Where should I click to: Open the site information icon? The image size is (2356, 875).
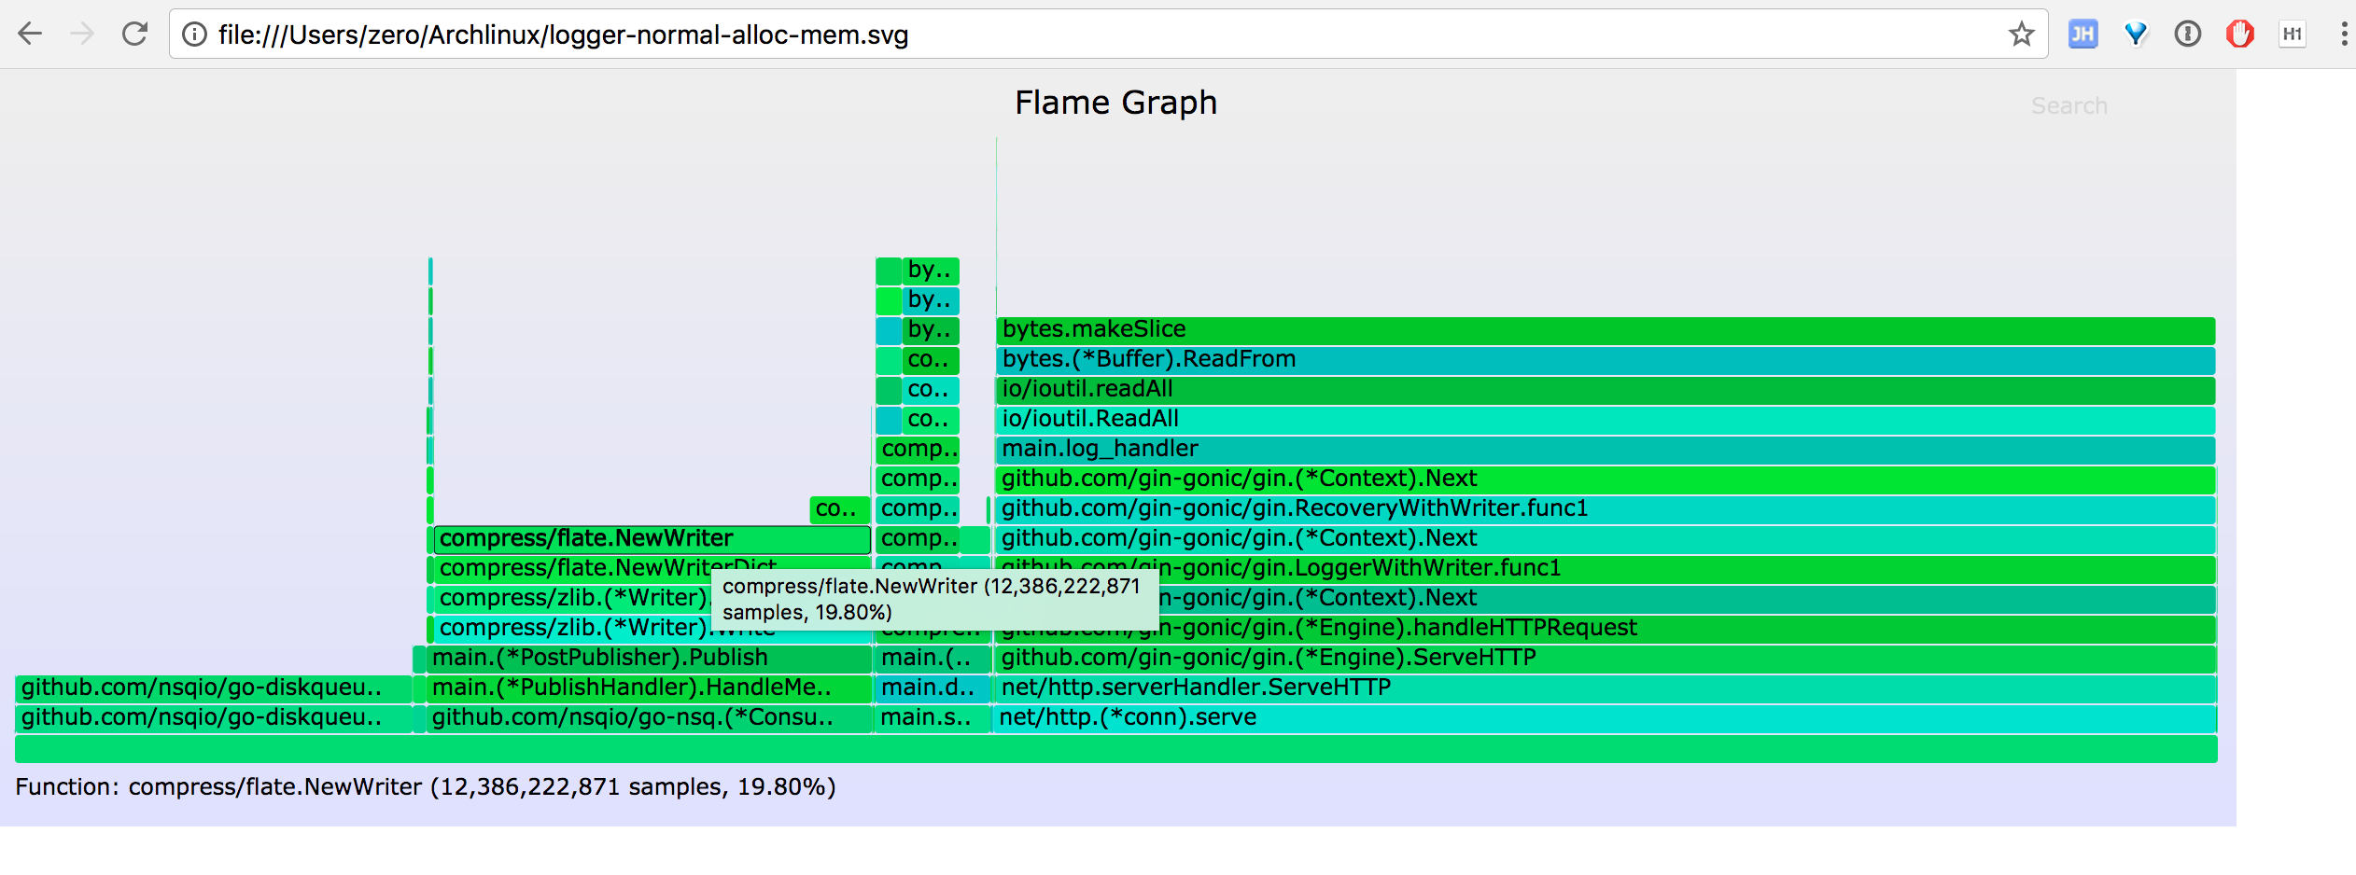coord(194,35)
